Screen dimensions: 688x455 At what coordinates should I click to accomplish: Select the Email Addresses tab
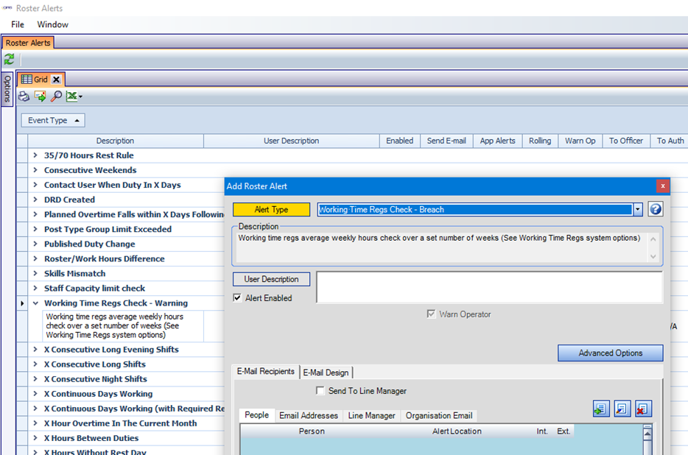pyautogui.click(x=308, y=415)
